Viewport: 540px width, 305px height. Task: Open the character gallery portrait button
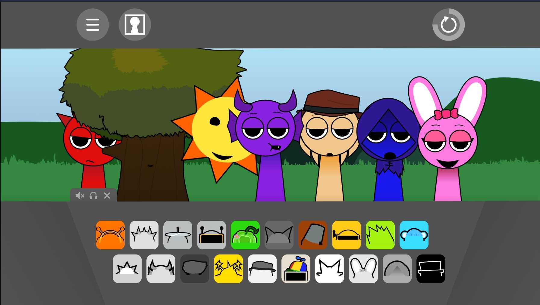coord(135,25)
